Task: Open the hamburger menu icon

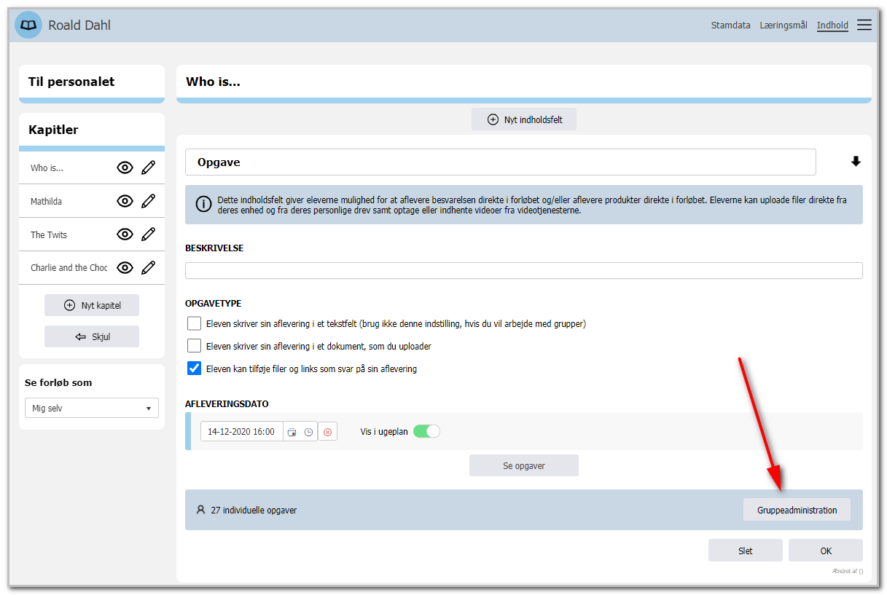Action: pos(864,25)
